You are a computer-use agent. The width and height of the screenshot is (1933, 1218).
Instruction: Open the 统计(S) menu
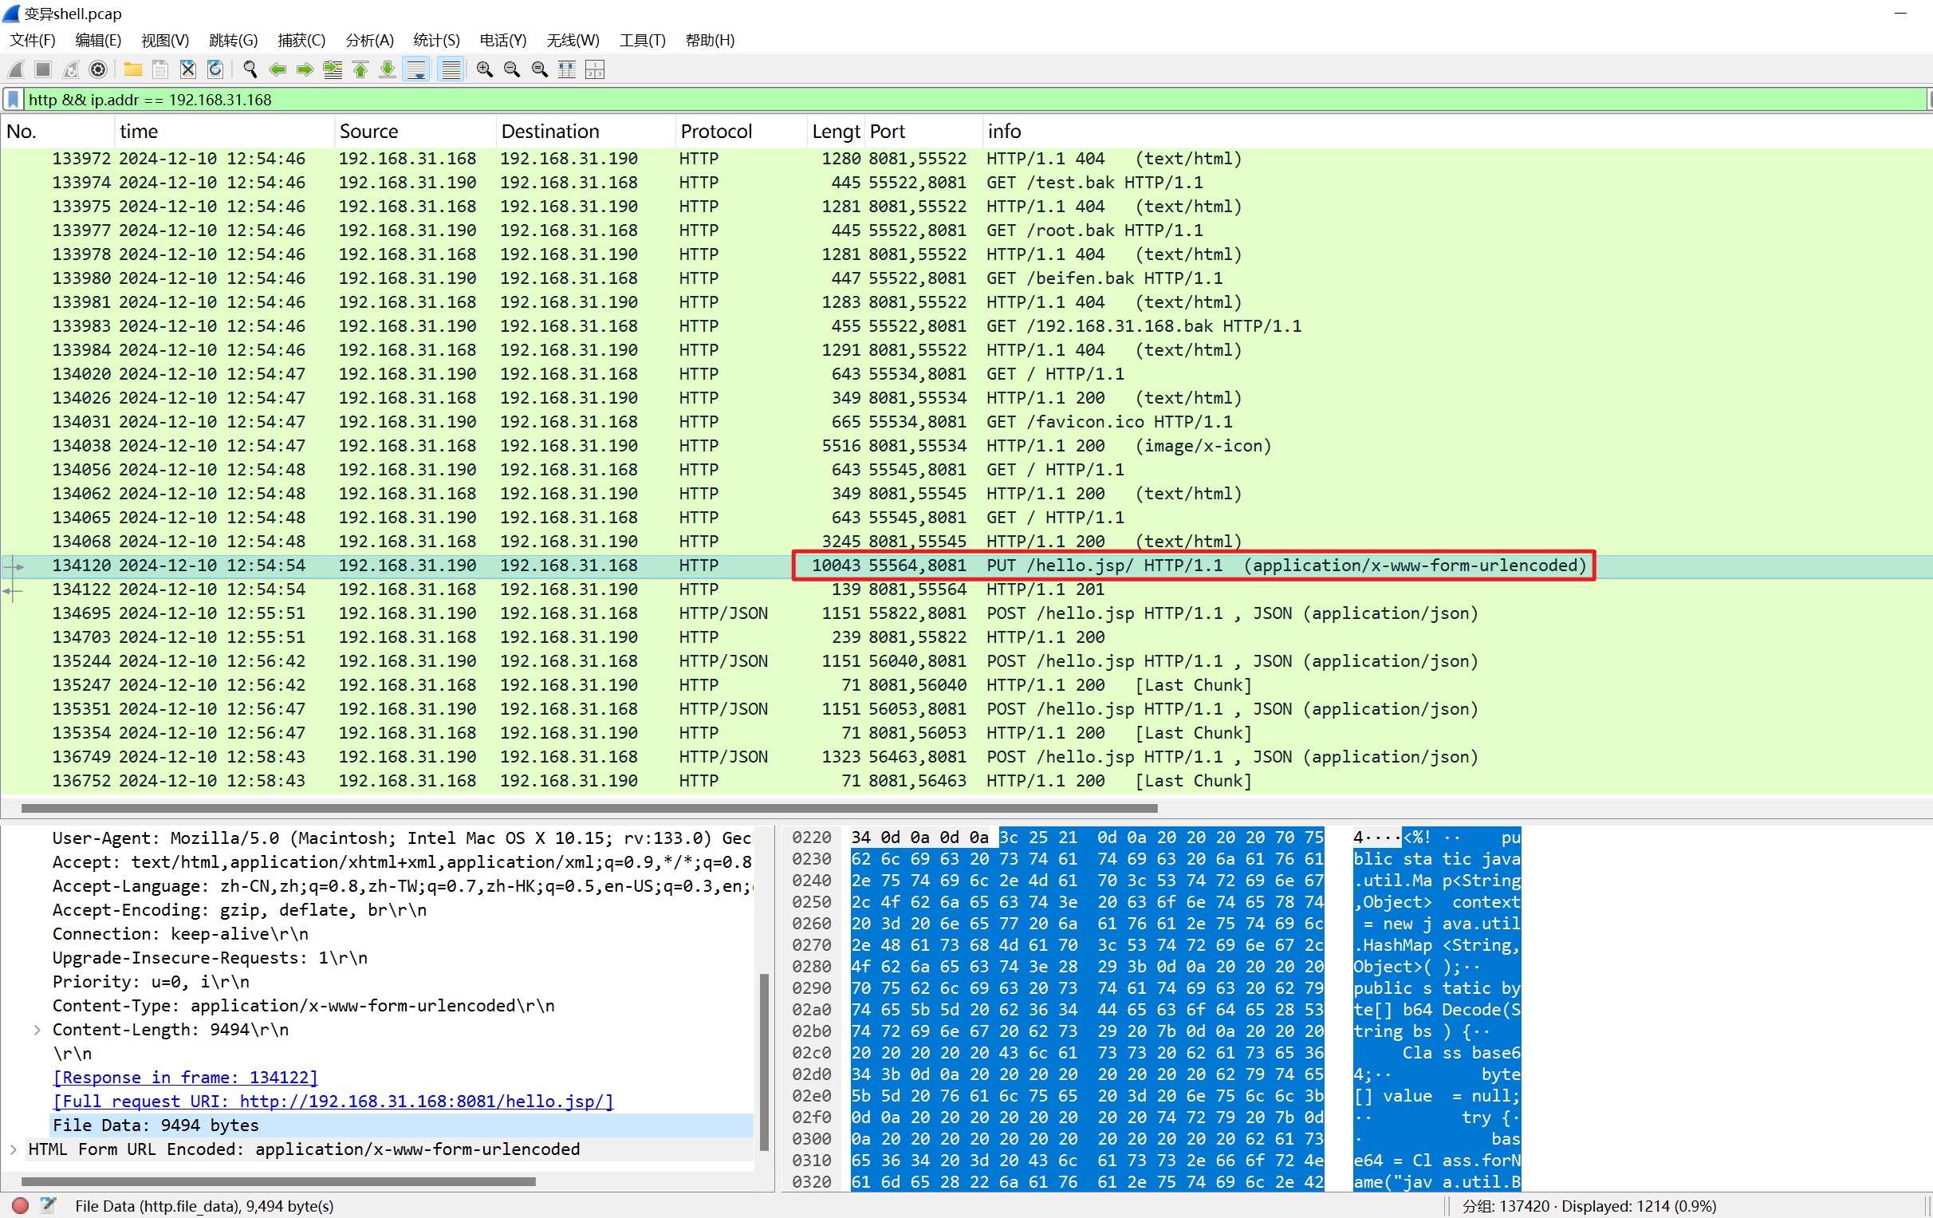click(x=436, y=40)
